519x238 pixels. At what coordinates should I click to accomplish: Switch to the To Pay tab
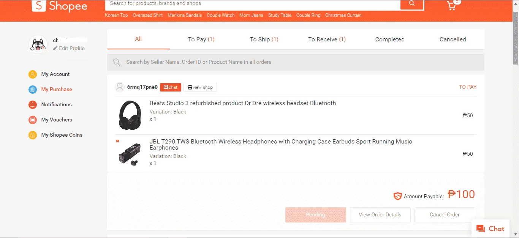point(201,39)
